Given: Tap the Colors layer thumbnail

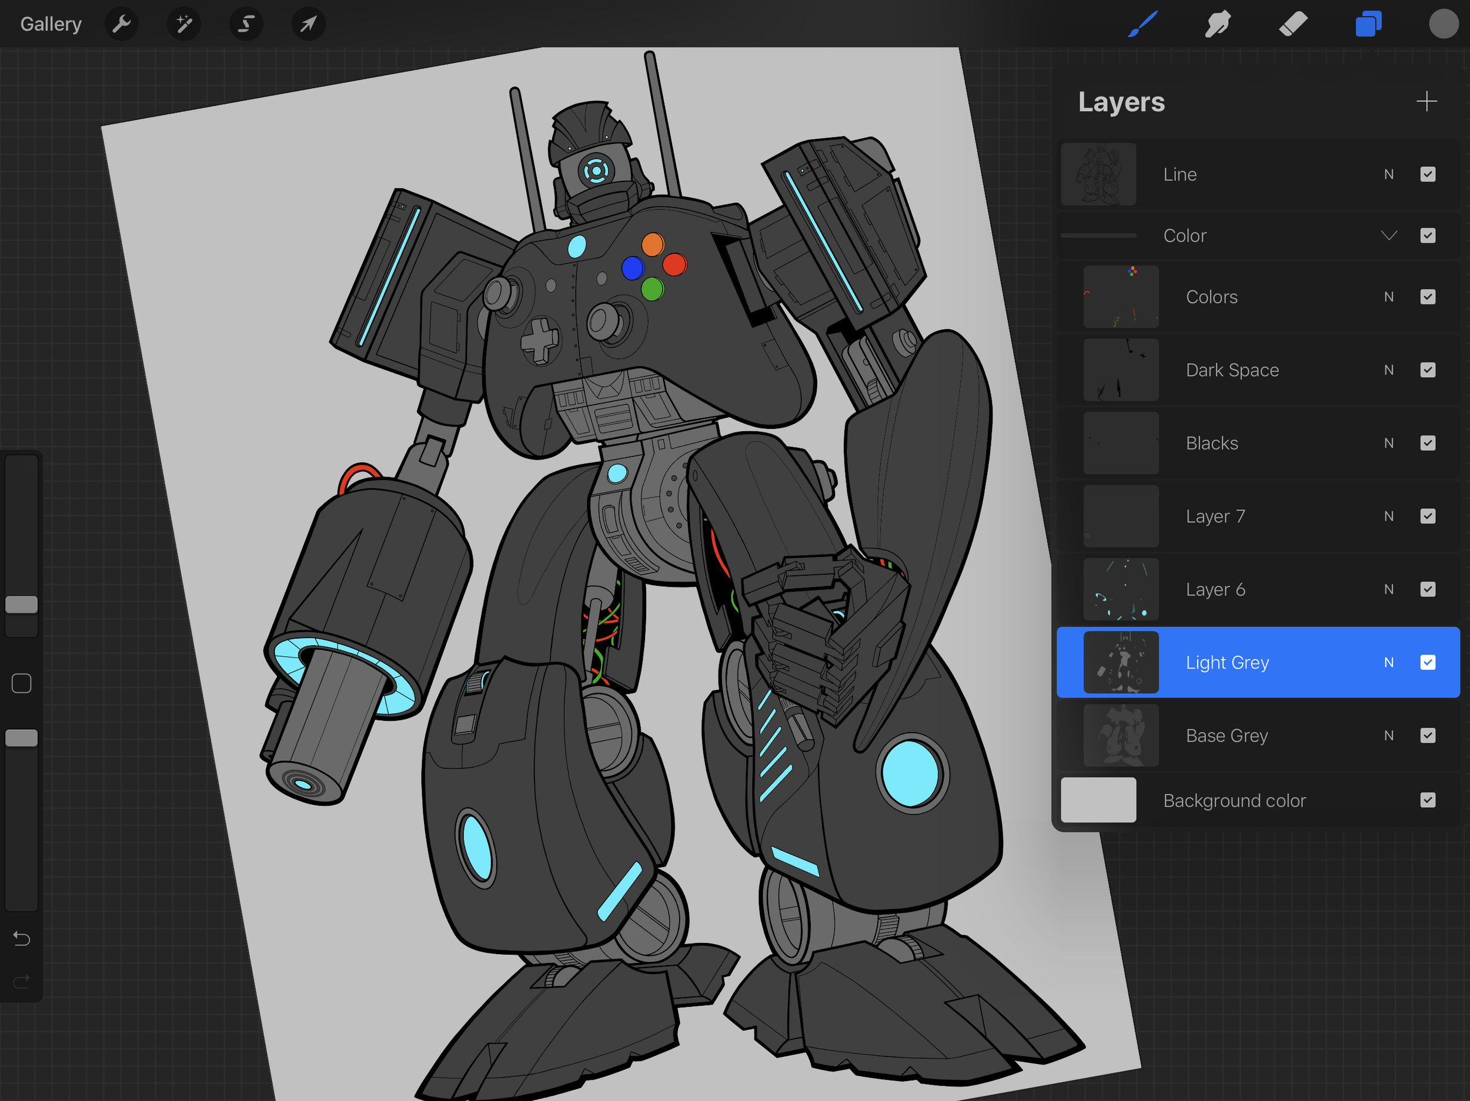Looking at the screenshot, I should tap(1121, 297).
